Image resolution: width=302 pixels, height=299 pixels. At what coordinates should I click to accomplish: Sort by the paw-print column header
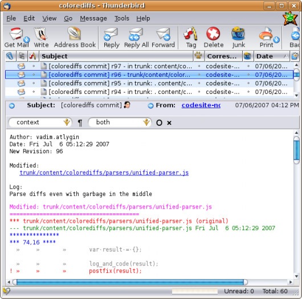coord(198,56)
